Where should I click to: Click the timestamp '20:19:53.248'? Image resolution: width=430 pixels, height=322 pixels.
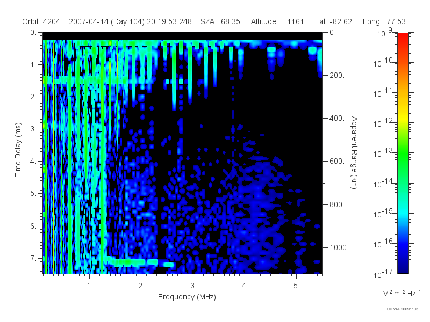pyautogui.click(x=169, y=21)
